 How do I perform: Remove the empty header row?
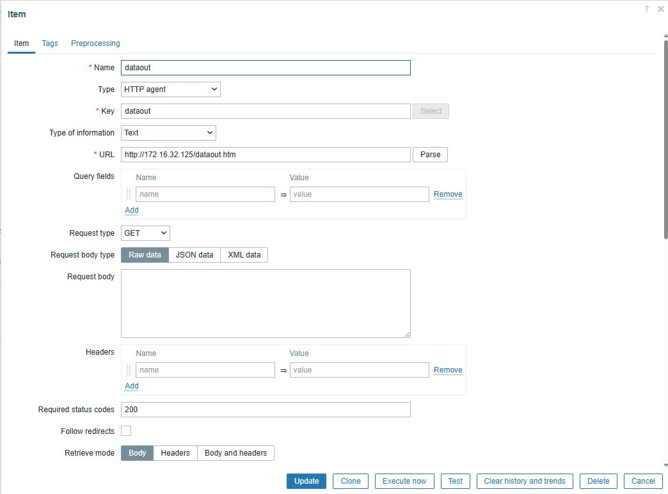pos(448,369)
